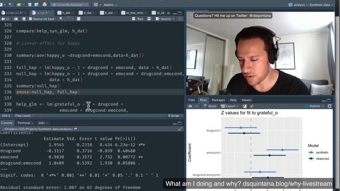The image size is (340, 191).
Task: Open the R Script file type selector
Action: (x=175, y=116)
